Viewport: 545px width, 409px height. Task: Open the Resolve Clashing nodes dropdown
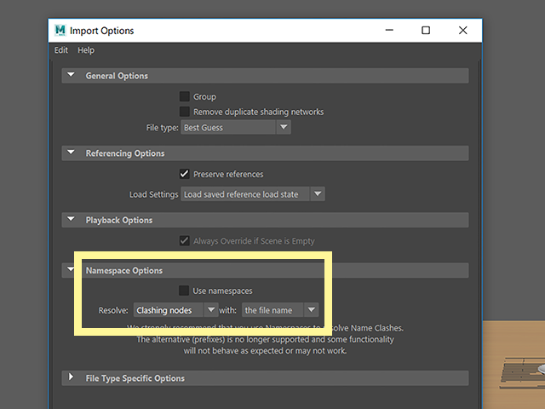(175, 310)
